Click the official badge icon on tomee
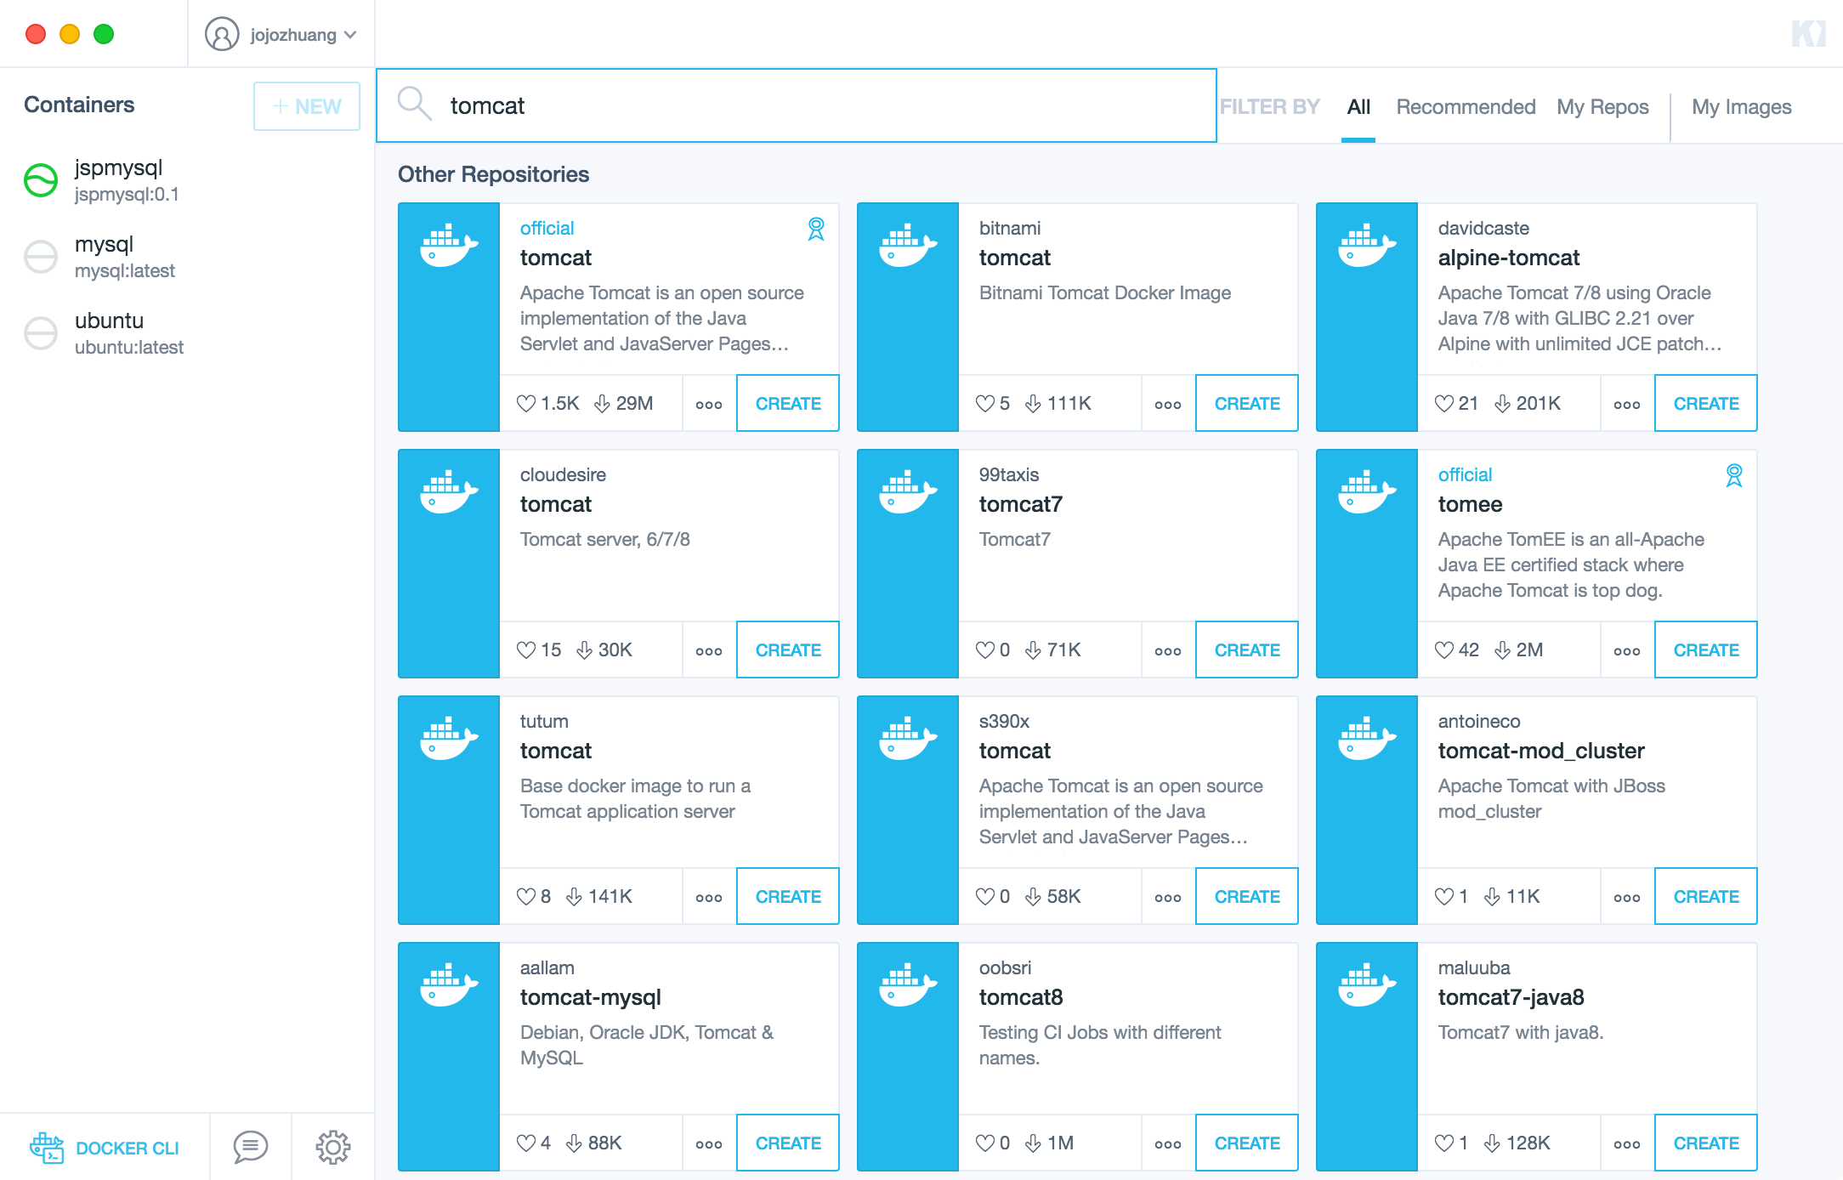 pyautogui.click(x=1734, y=475)
